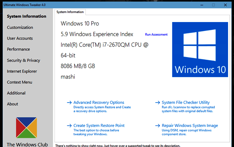This screenshot has height=147, width=234.
Task: Click the Windows 10 Pro edition text
Action: tap(80, 24)
